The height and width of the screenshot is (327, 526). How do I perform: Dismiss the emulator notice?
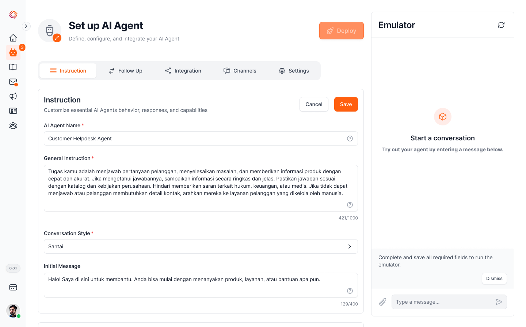(494, 279)
